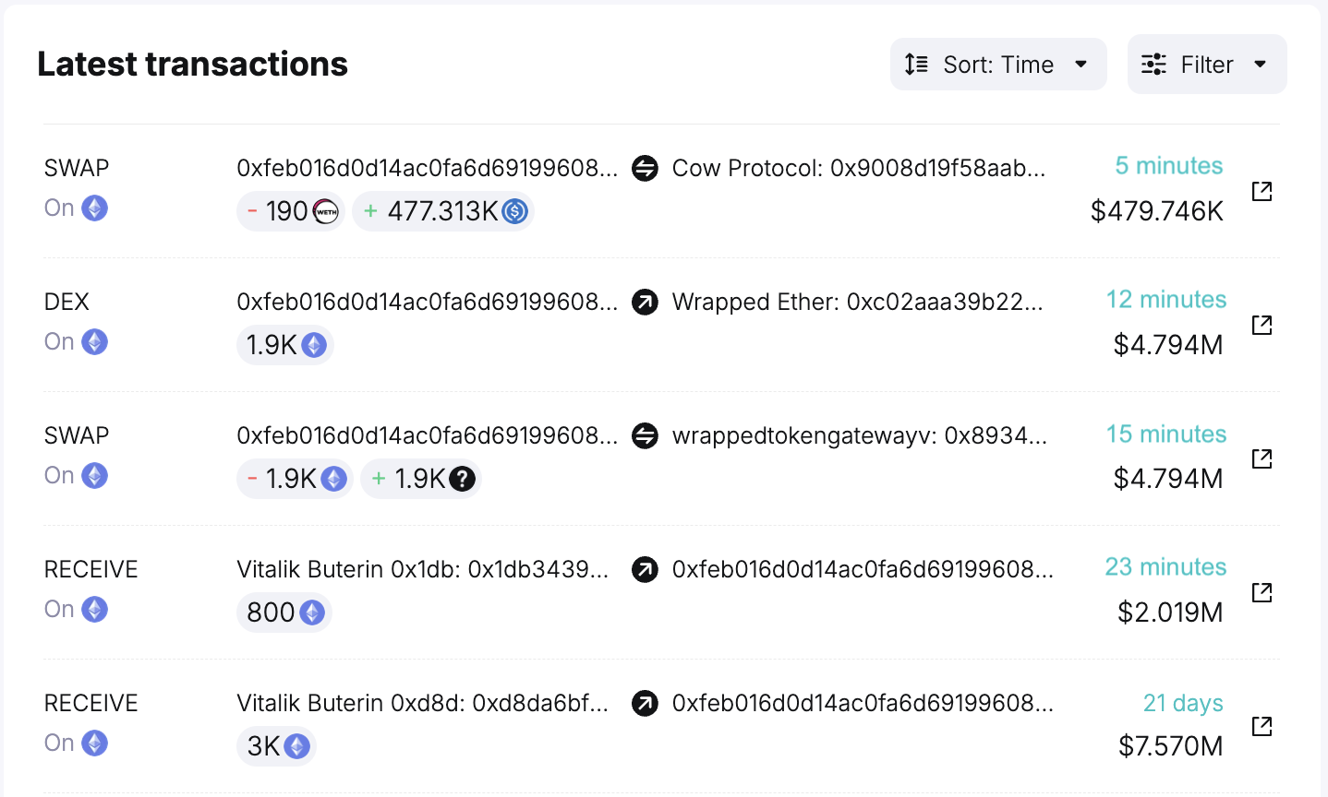Click the filter sliders icon in the Filter button
Screen dimensions: 1328x797
[1153, 64]
